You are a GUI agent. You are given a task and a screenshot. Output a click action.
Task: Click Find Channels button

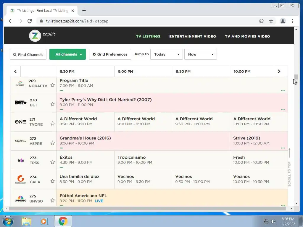pos(28,54)
